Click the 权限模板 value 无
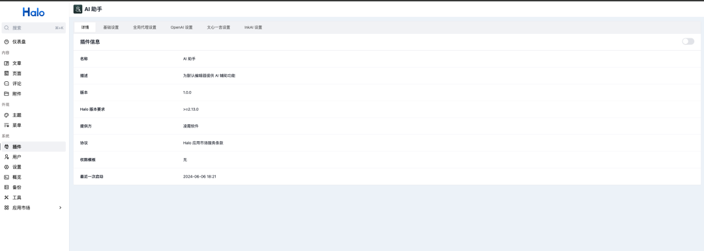Screen dimensions: 704x251 click(185, 159)
